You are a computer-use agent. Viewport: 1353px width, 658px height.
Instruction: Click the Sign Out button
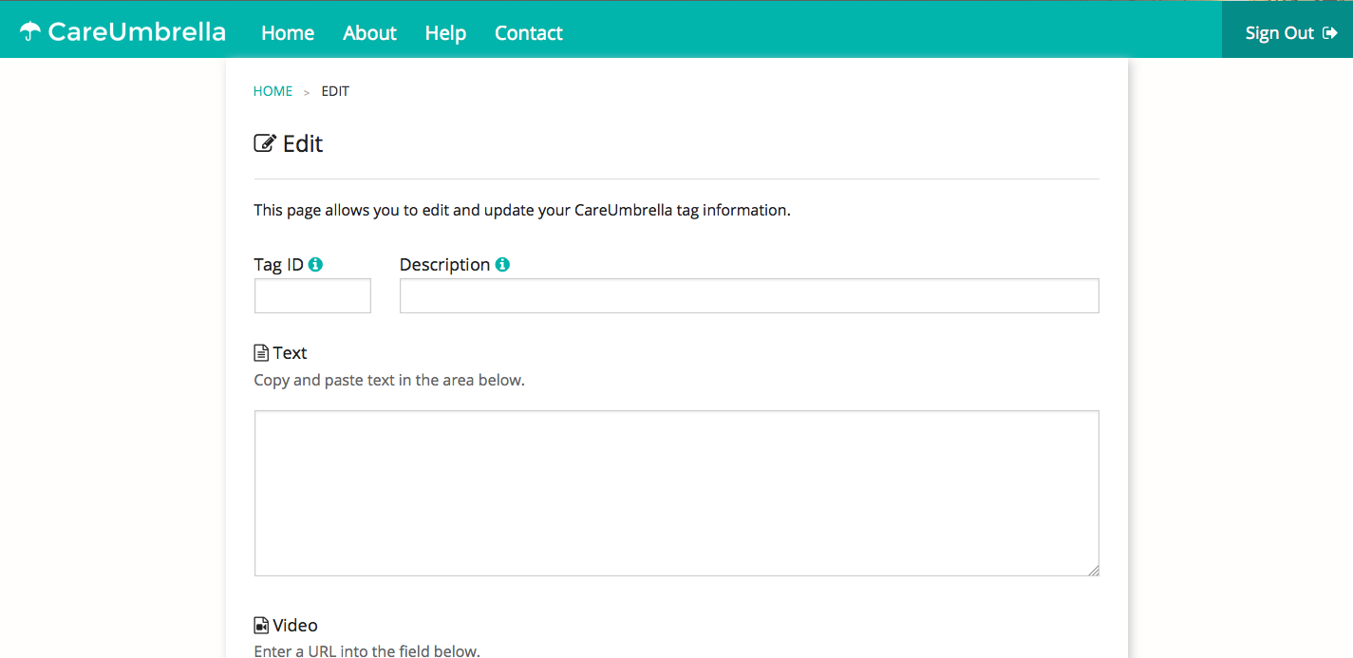click(x=1287, y=29)
